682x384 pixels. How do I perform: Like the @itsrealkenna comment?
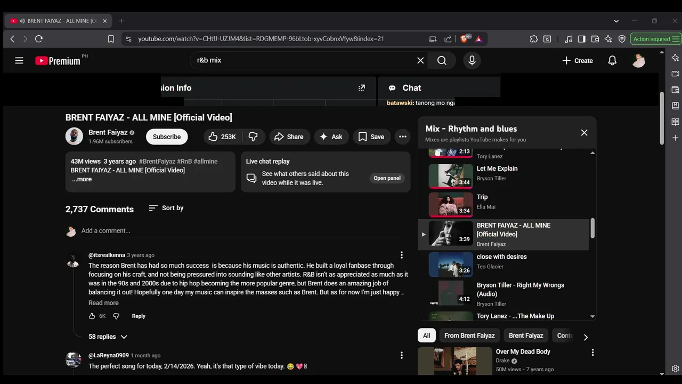(92, 316)
